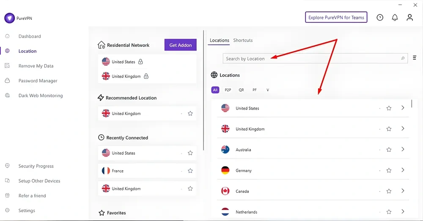Open Refer a friend page
The height and width of the screenshot is (221, 423).
pyautogui.click(x=32, y=195)
